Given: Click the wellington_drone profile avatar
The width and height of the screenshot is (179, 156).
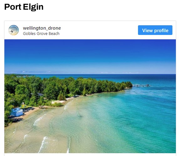Looking at the screenshot, I should [13, 30].
